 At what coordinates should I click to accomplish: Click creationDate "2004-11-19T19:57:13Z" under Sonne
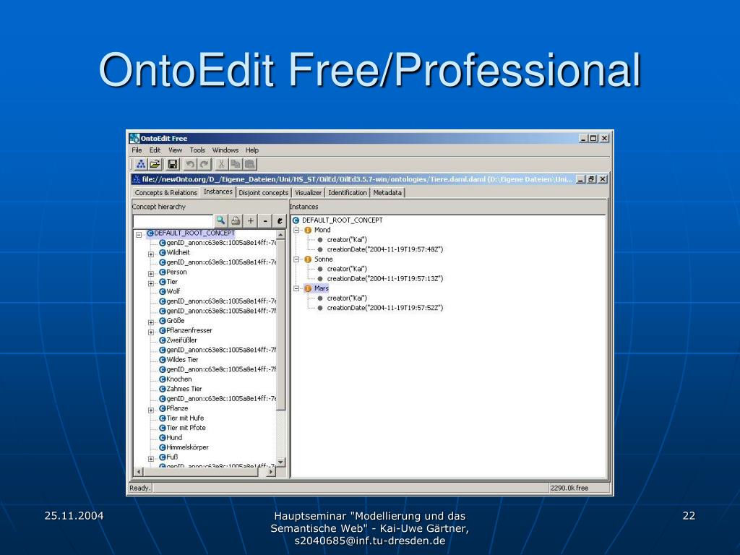pos(385,279)
